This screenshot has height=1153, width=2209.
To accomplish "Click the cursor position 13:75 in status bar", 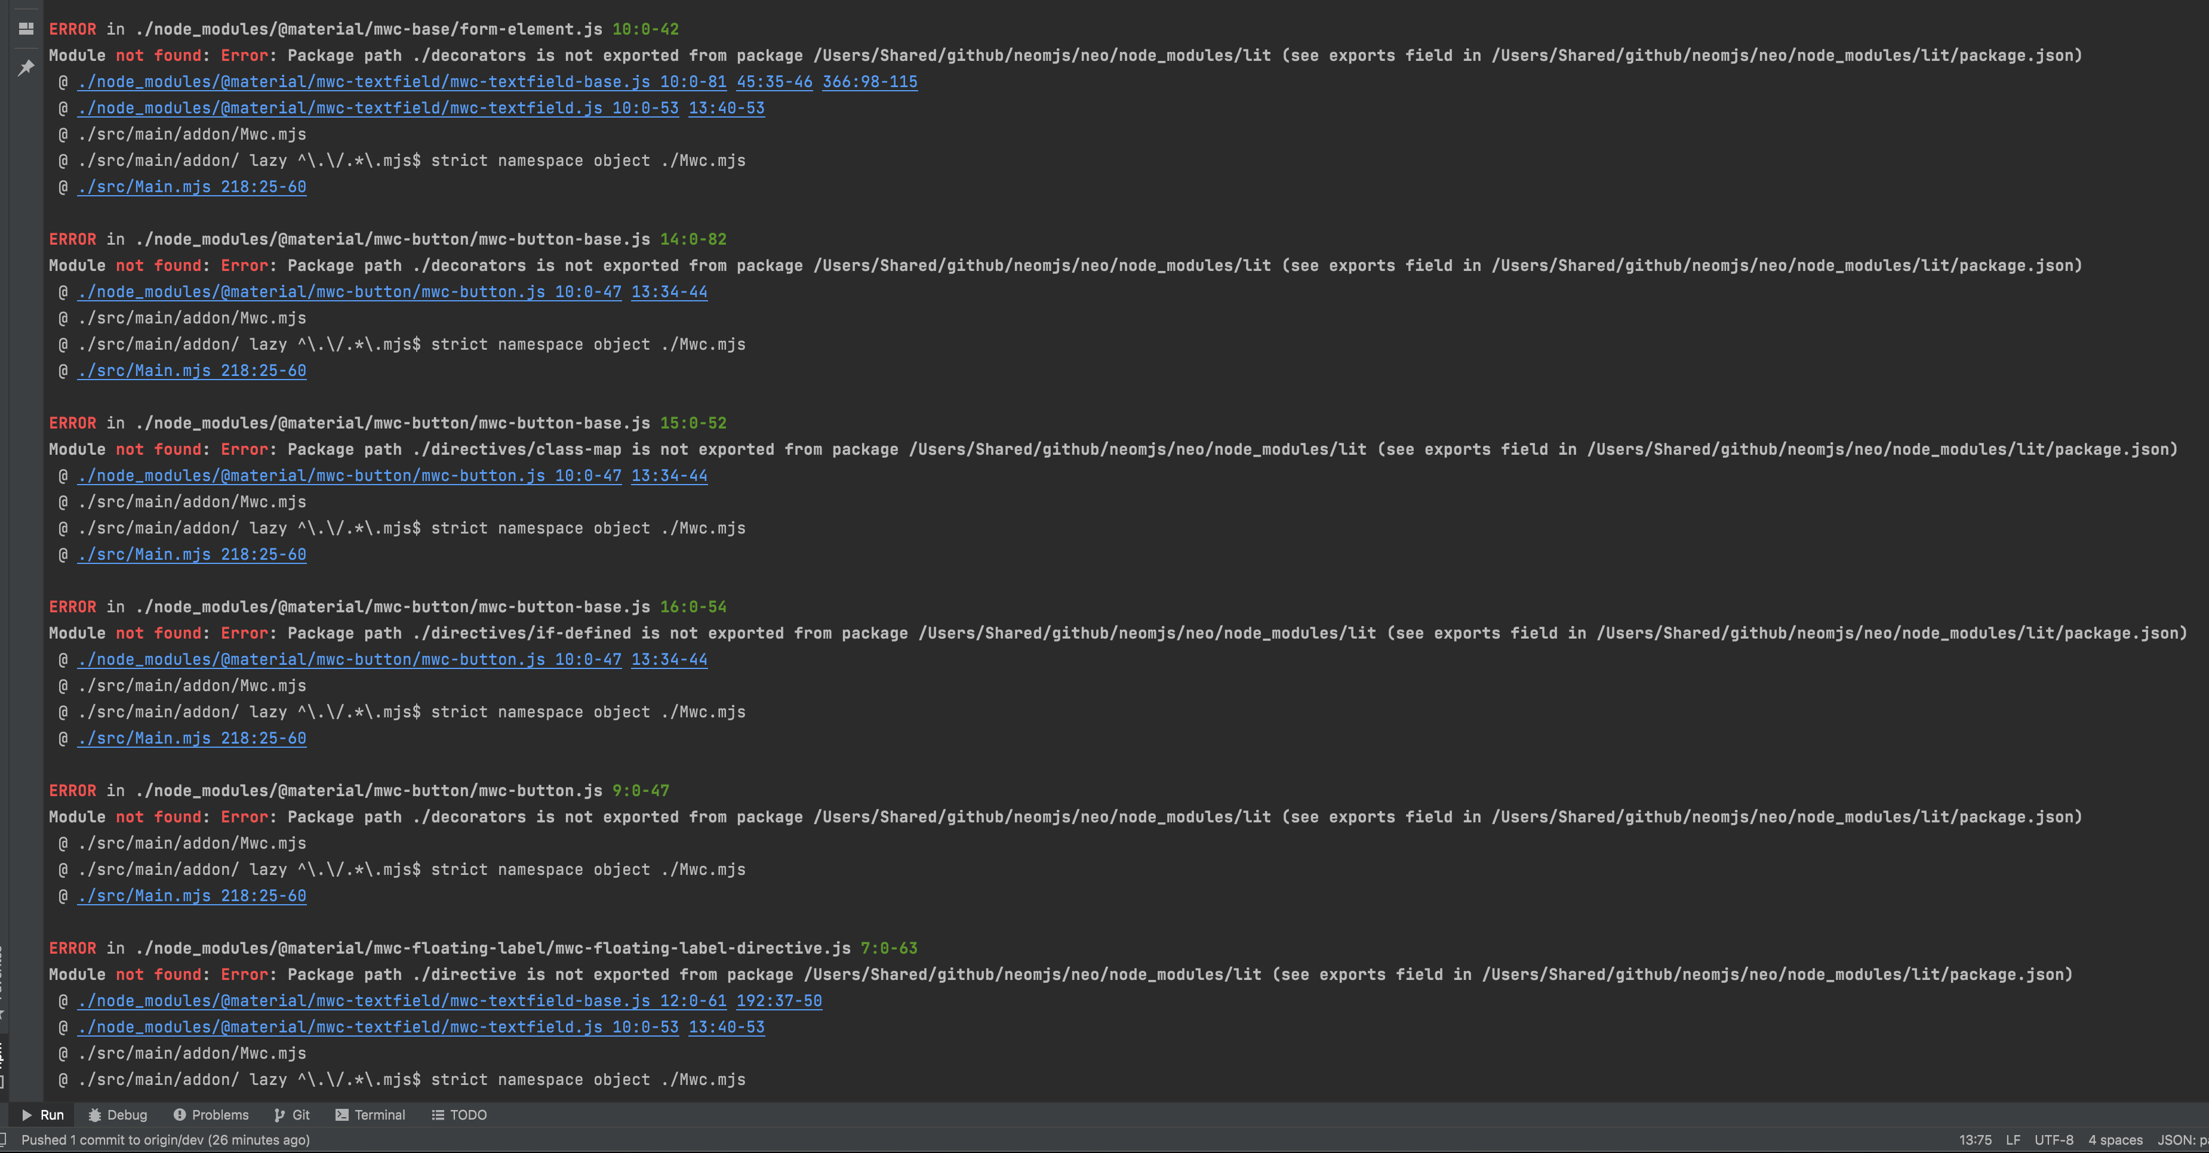I will pos(1975,1140).
